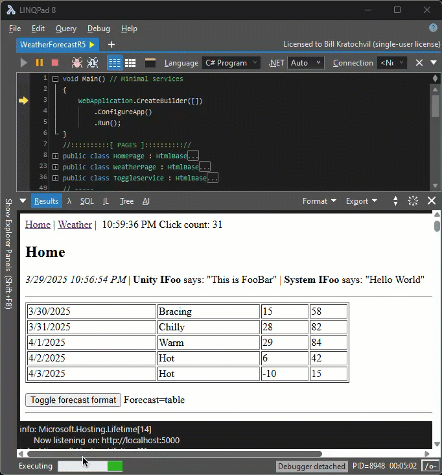Open the help question mark icon
Screen dimensions: 442x475
pos(433,28)
